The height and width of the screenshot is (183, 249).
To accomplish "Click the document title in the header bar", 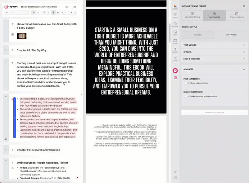I will pyautogui.click(x=39, y=7).
